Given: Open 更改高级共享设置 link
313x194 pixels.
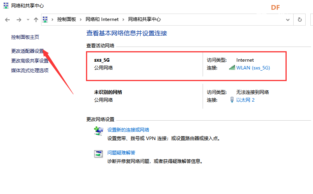Looking at the screenshot, I should point(30,61).
